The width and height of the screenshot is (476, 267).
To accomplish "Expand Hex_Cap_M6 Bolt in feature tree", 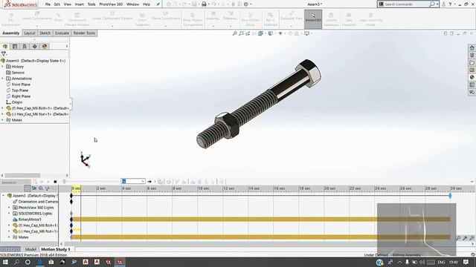I will (2, 108).
